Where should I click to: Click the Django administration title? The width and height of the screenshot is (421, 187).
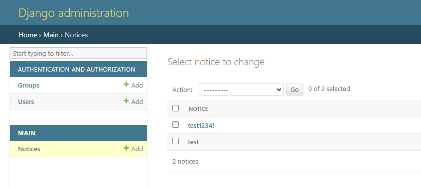(x=74, y=13)
